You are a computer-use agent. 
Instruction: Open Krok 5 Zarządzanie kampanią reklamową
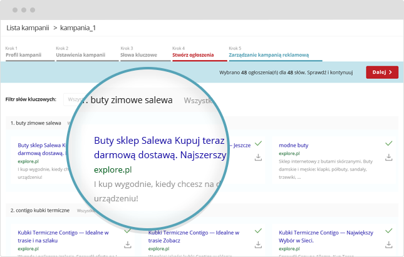tap(275, 54)
